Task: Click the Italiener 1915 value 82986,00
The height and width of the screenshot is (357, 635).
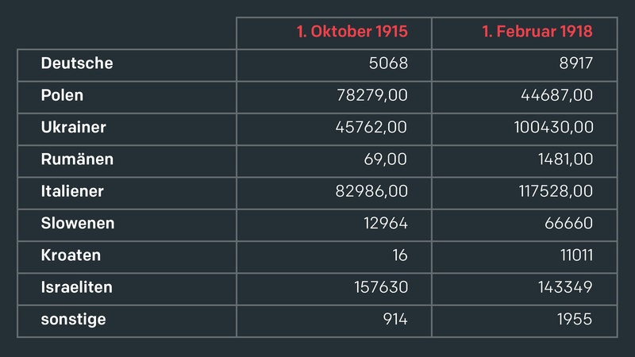Action: tap(371, 191)
